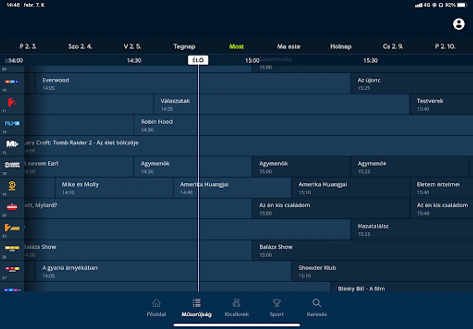Open the Everwood 14:05 program

193,83
